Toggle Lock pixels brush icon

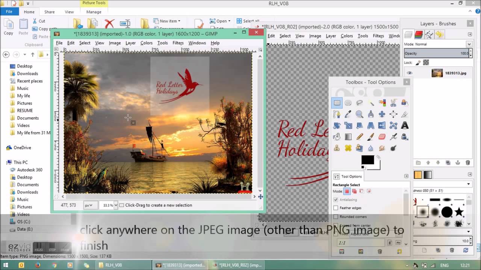point(418,63)
